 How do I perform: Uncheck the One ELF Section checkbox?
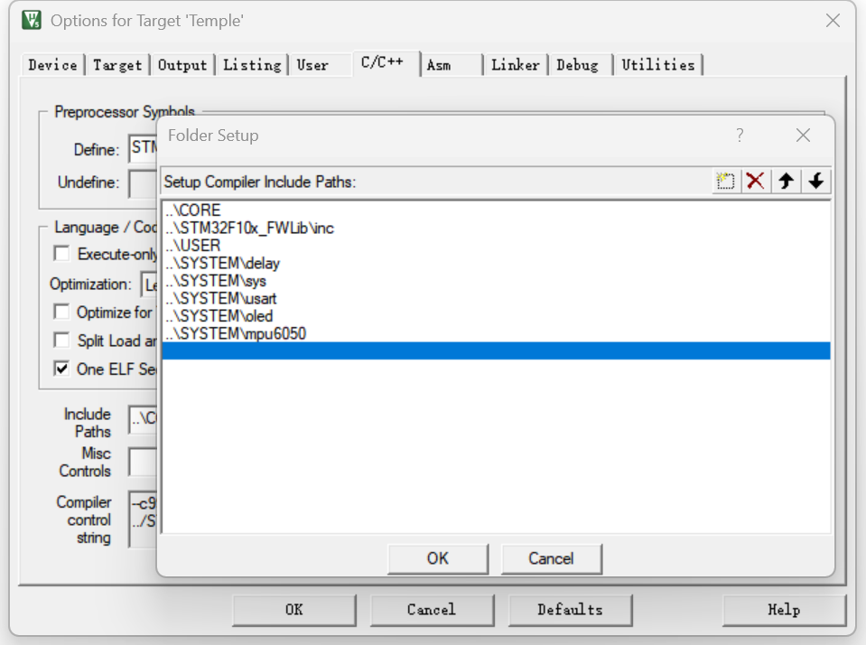pyautogui.click(x=61, y=369)
